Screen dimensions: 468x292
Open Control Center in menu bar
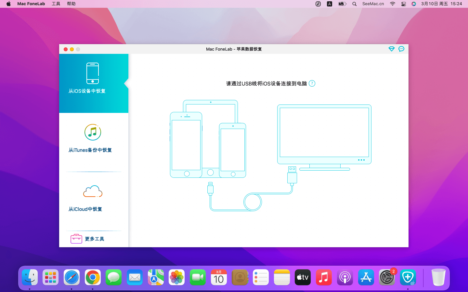[x=403, y=4]
